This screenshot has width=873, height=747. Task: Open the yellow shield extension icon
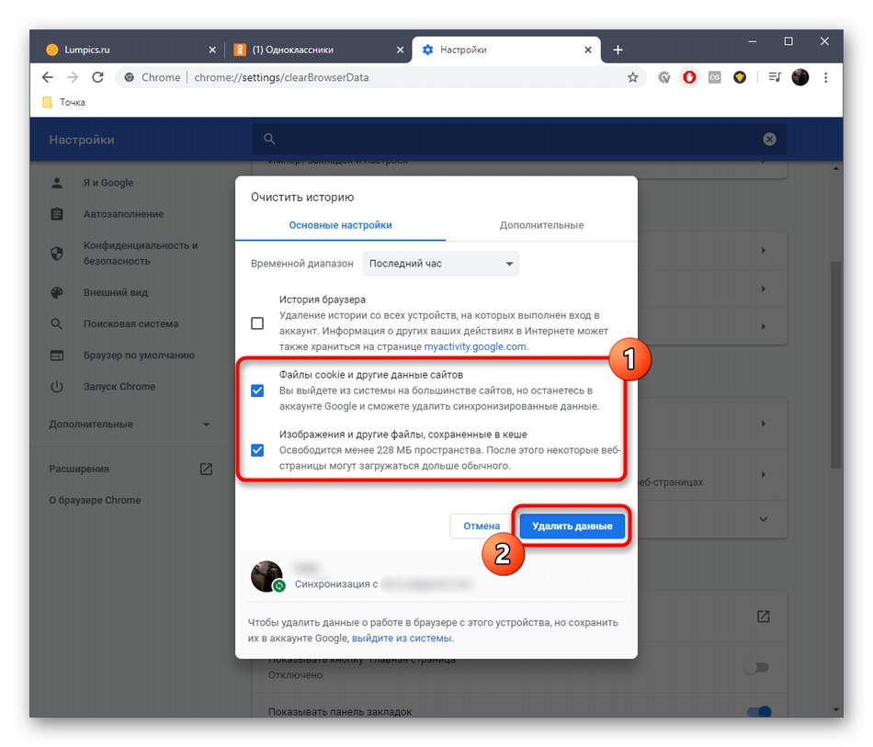[740, 77]
